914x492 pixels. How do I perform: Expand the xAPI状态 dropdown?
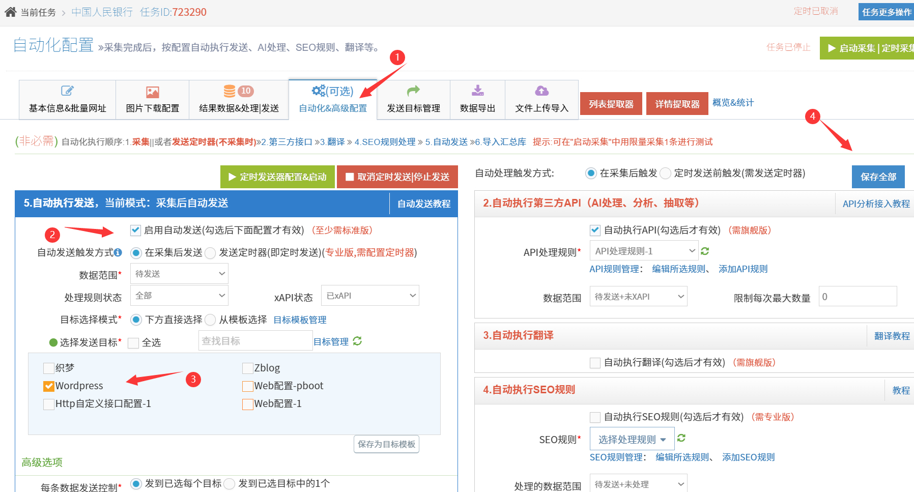pos(370,296)
